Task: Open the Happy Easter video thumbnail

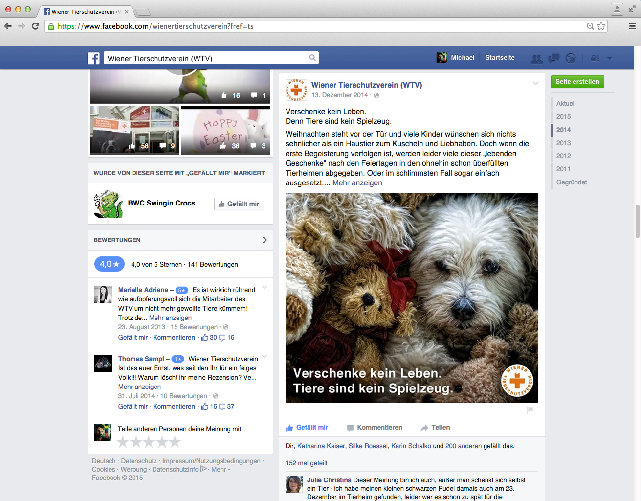Action: point(225,131)
